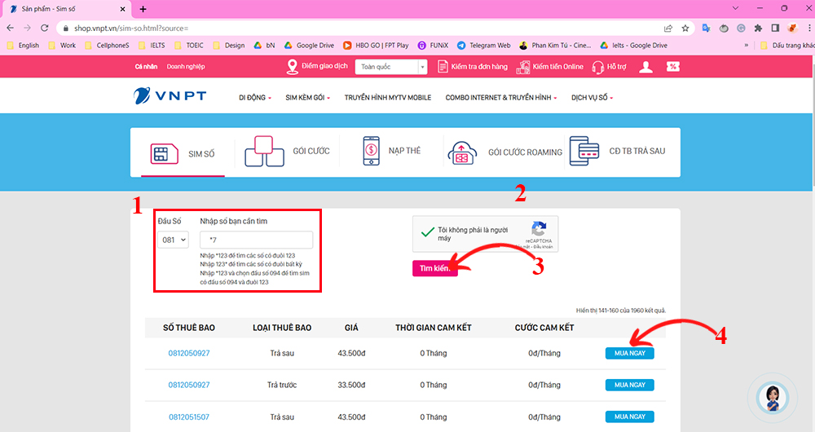Toggle the reCAPTCHA 'Tôi không phải là người máy' checkbox
Screen dimensions: 815x432
coord(427,232)
